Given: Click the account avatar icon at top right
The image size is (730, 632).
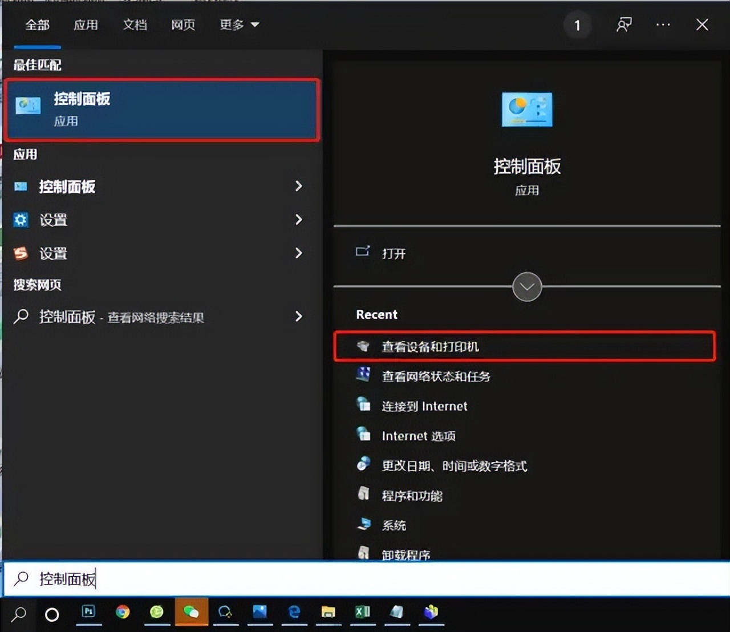Looking at the screenshot, I should click(x=623, y=25).
